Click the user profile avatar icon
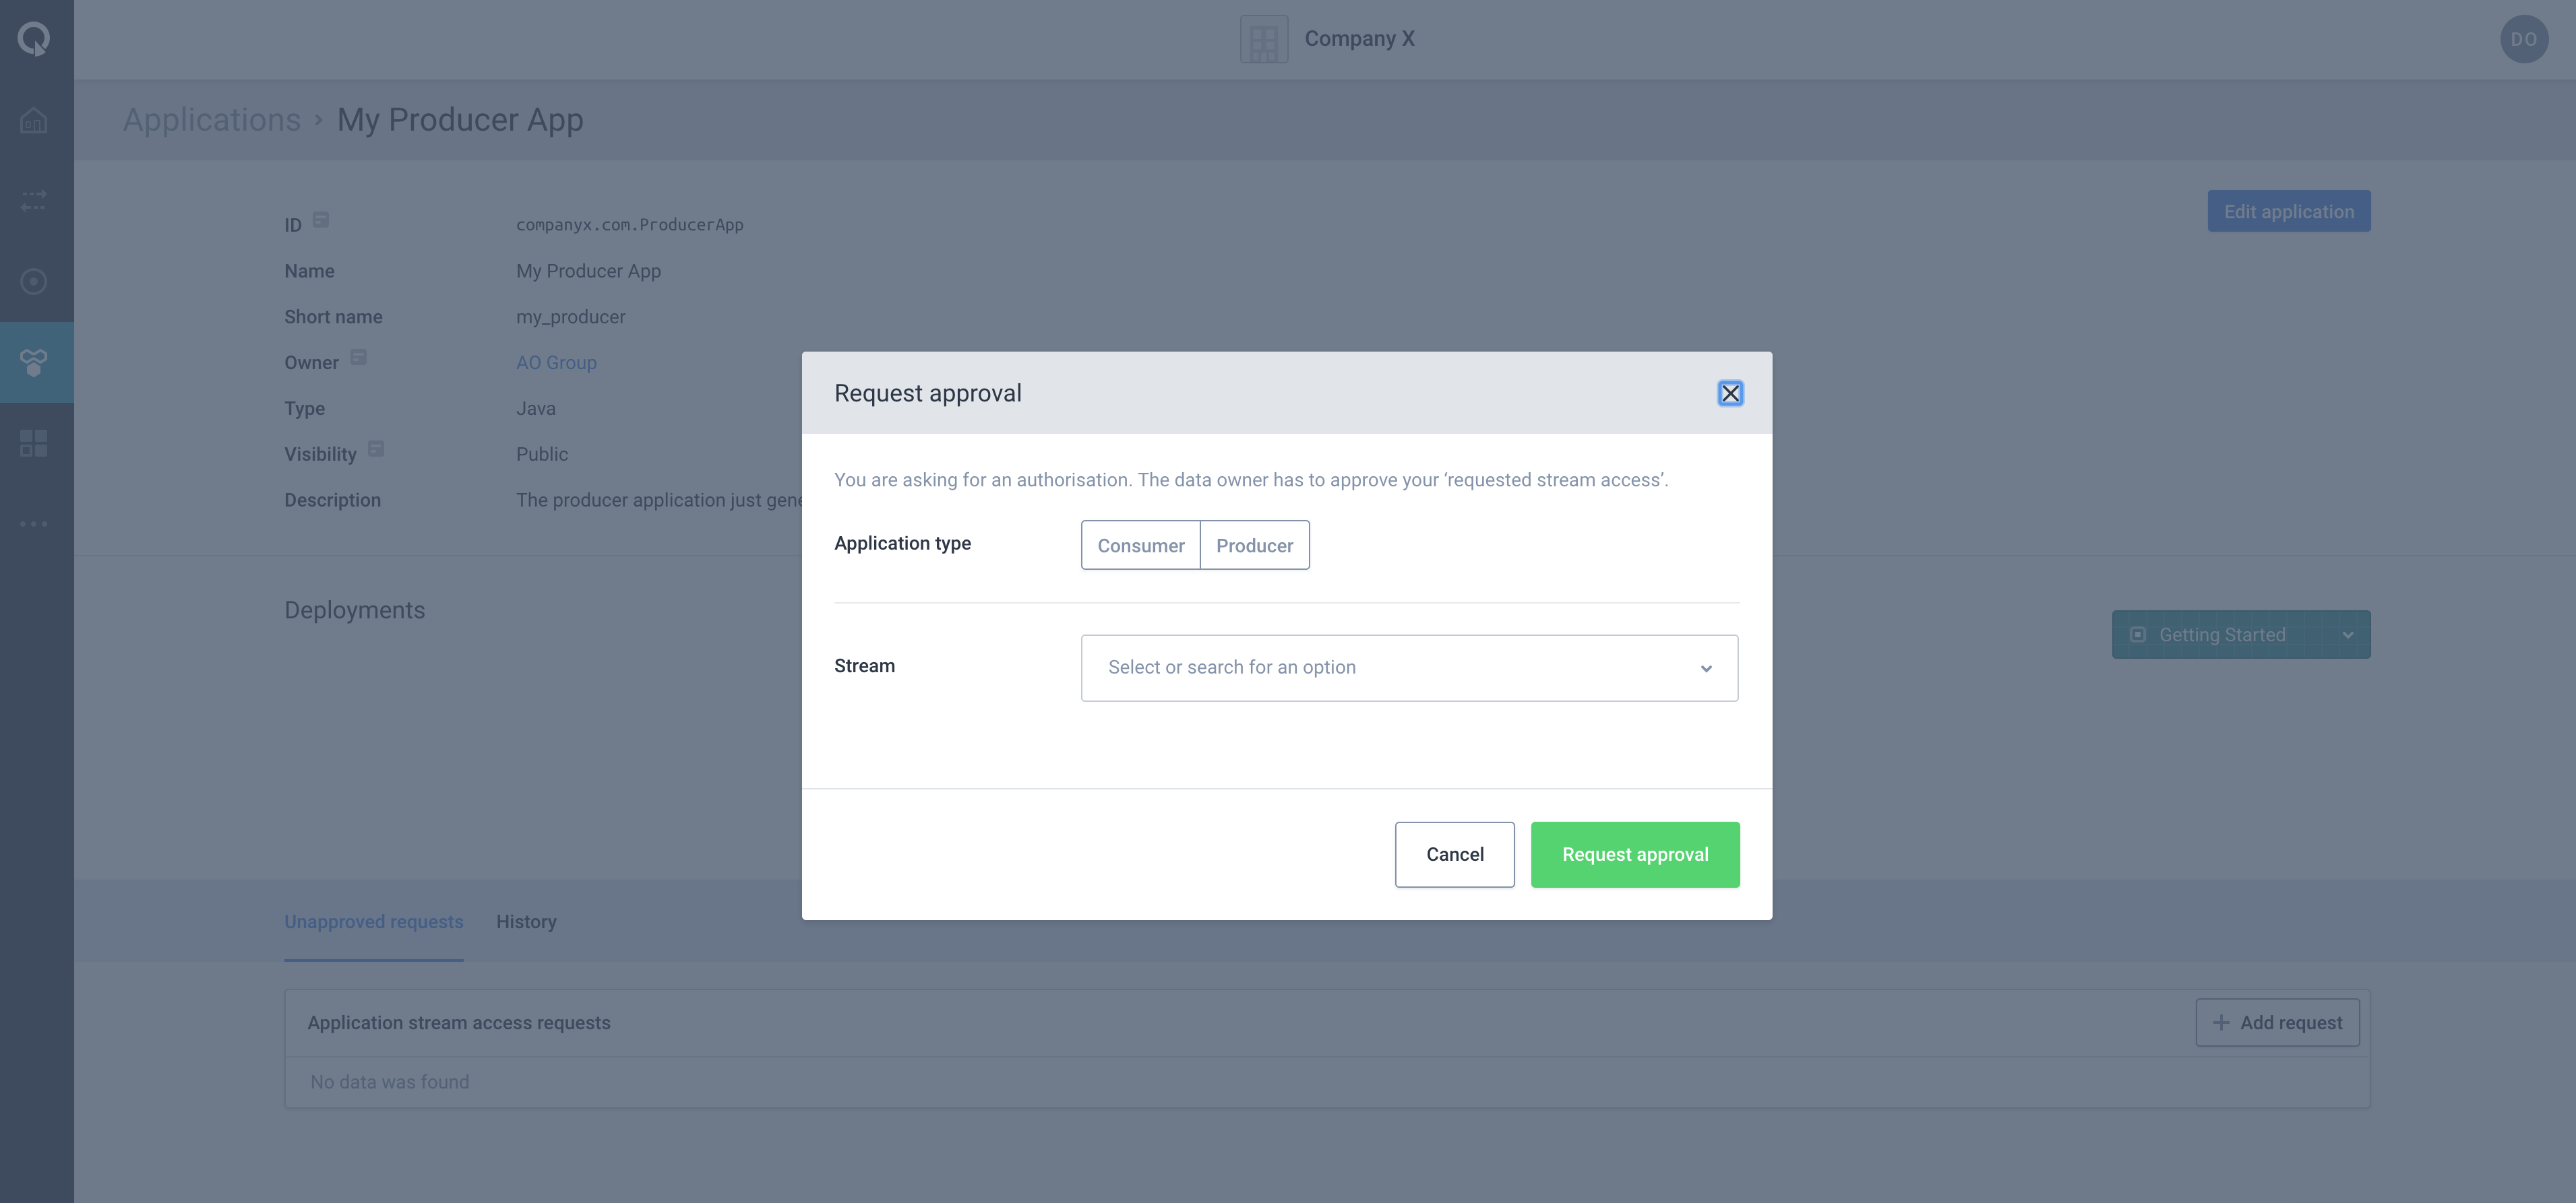The width and height of the screenshot is (2576, 1203). (x=2523, y=38)
